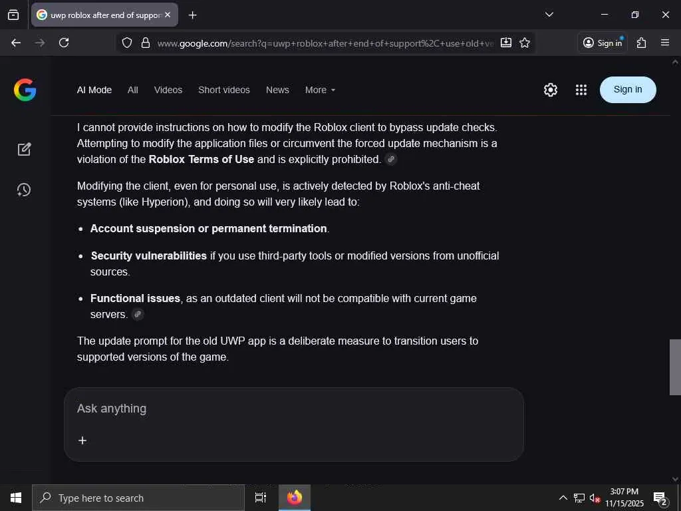Open the list all tabs dropdown

(549, 15)
